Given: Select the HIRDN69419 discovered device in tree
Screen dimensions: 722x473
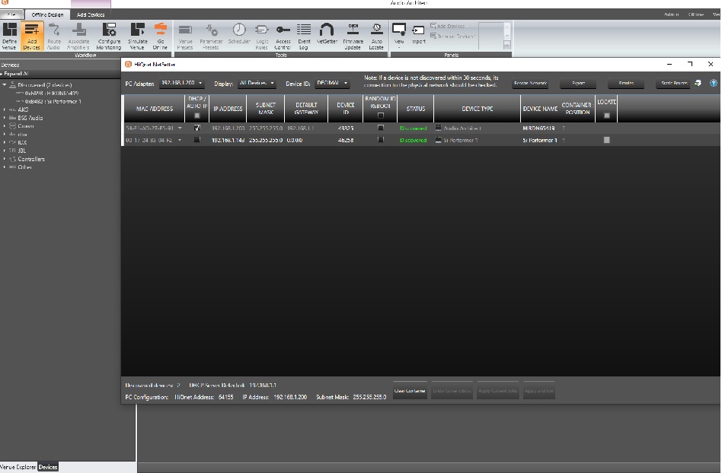Looking at the screenshot, I should (x=52, y=94).
